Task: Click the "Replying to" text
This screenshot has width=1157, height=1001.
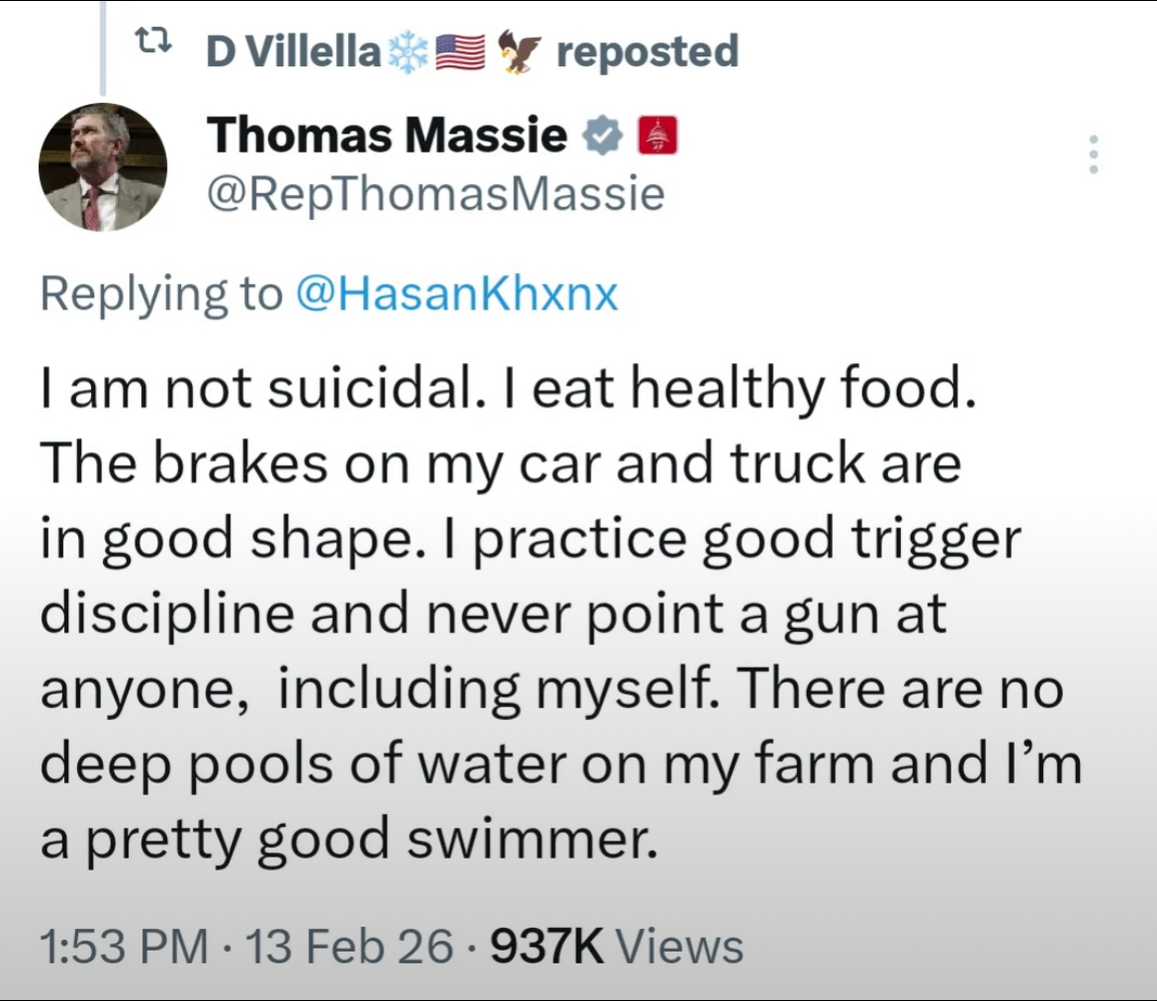Action: click(x=161, y=294)
